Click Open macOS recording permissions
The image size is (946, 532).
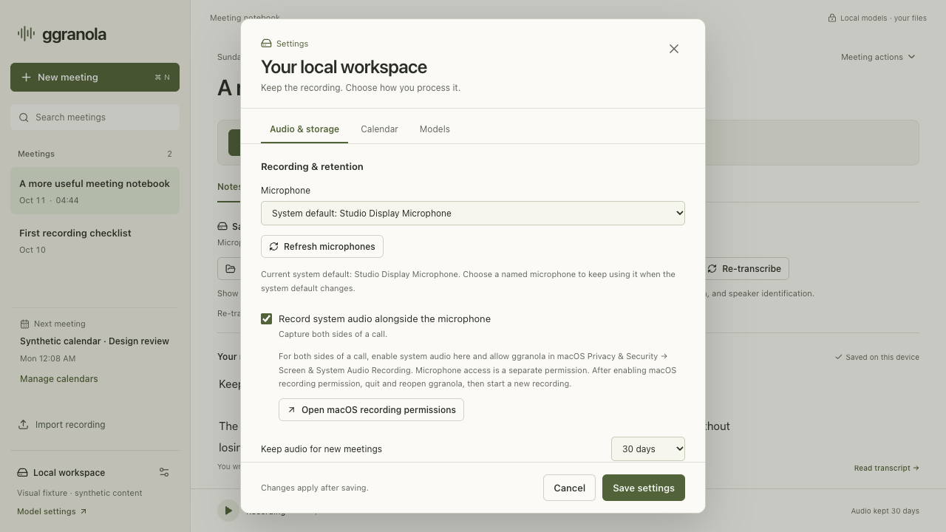[x=371, y=409]
